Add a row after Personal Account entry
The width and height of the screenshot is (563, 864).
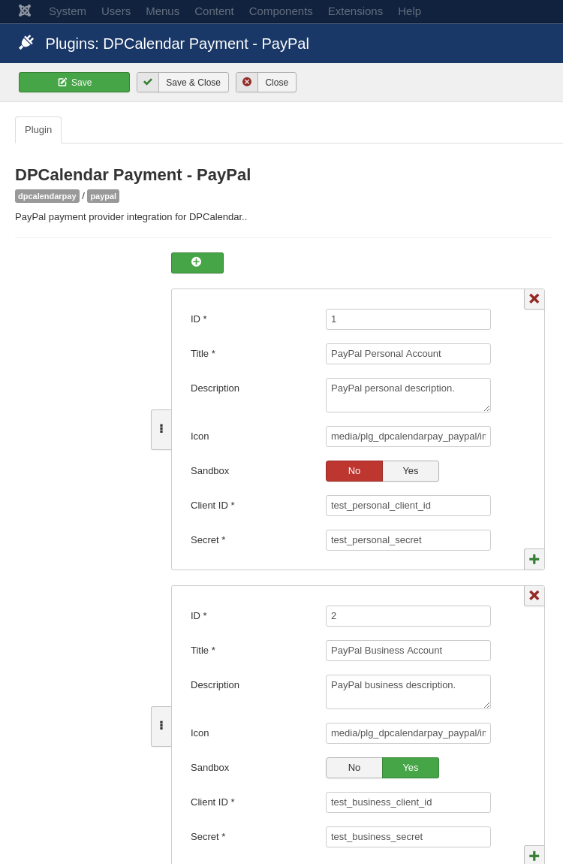[x=534, y=559]
